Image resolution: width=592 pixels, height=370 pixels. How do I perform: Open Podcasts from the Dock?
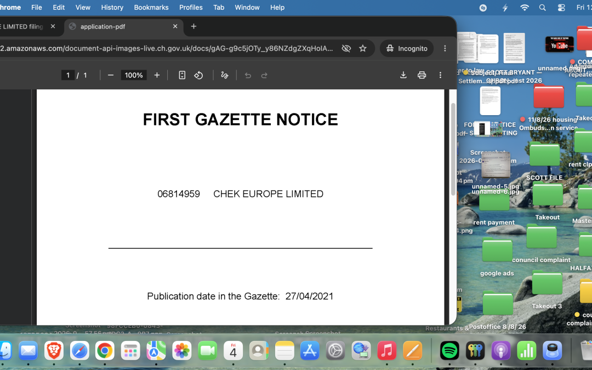pos(501,351)
